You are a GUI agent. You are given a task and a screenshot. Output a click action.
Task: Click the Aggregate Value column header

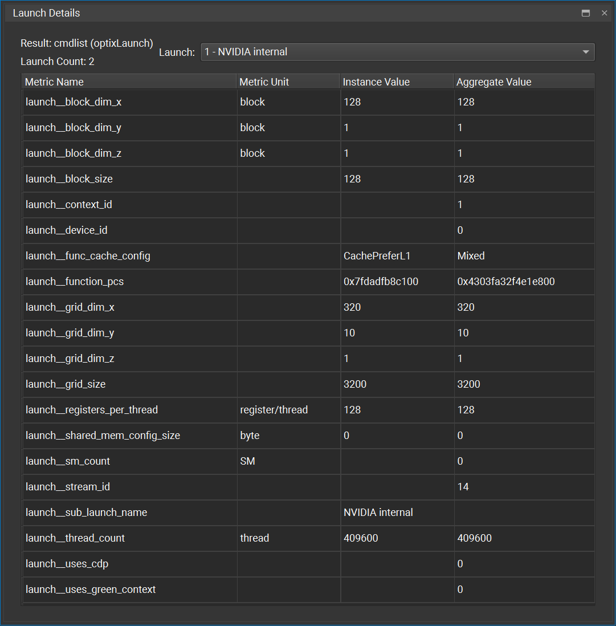click(523, 82)
